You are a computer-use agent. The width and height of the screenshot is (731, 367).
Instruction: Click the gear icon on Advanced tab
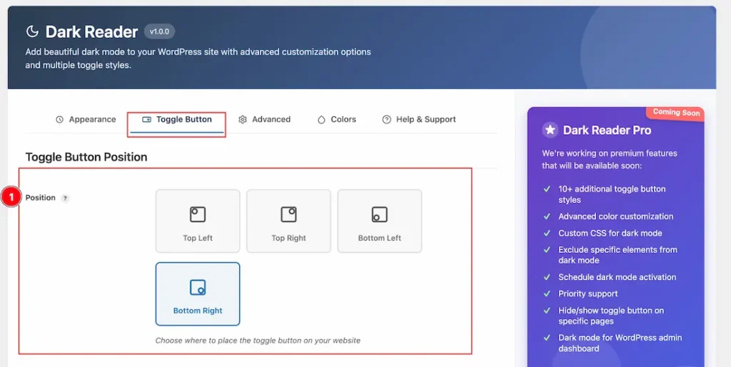pyautogui.click(x=243, y=120)
